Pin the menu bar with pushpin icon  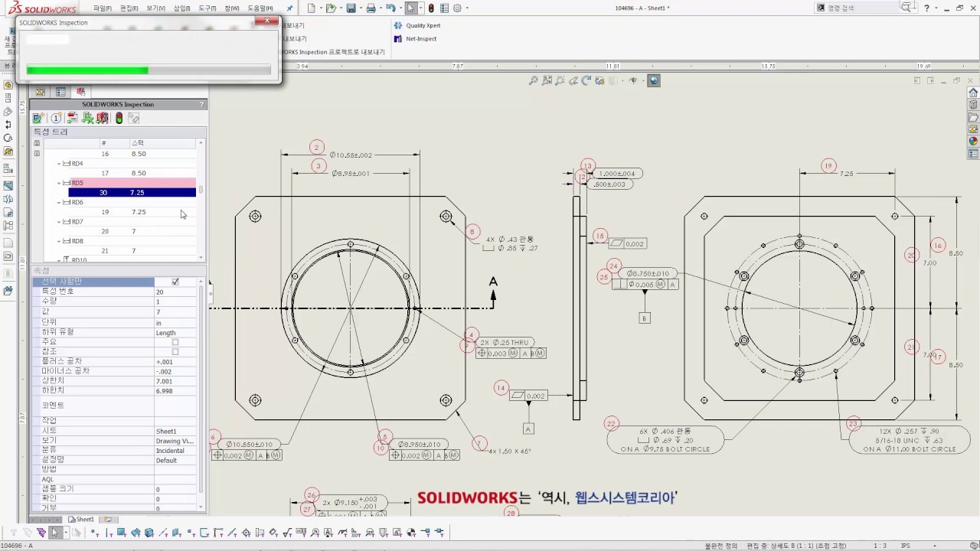(289, 8)
